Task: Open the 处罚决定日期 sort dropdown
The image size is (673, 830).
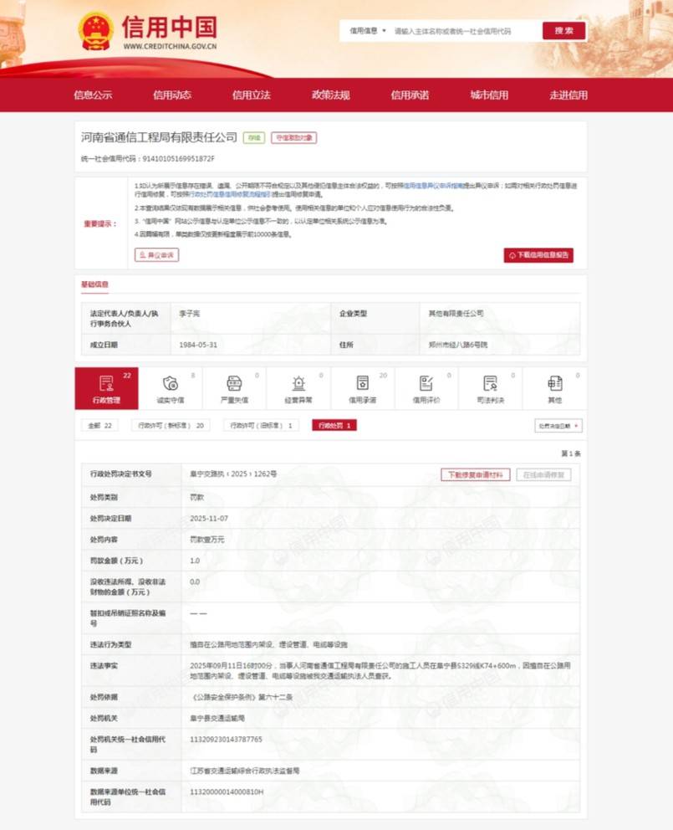Action: point(559,425)
